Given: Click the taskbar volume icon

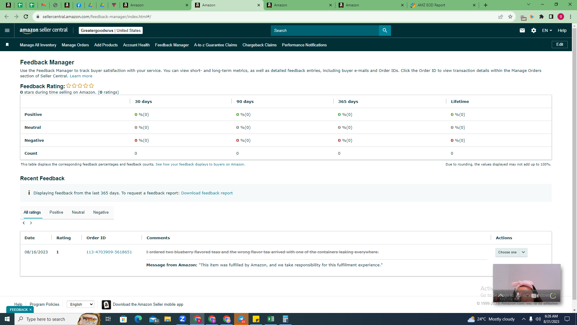Looking at the screenshot, I should tap(538, 319).
